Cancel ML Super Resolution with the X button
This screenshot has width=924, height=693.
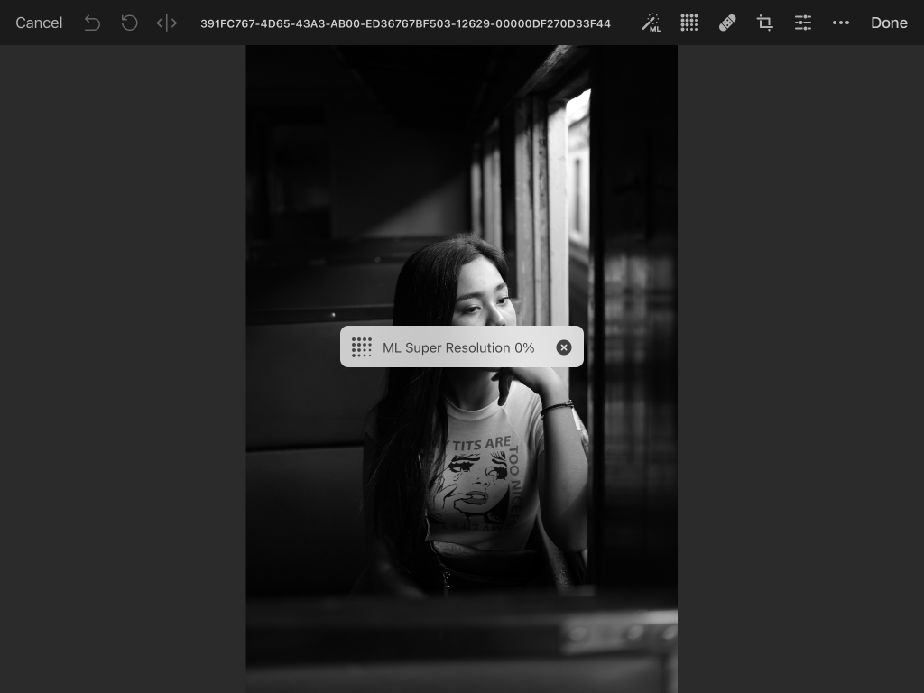pyautogui.click(x=564, y=347)
